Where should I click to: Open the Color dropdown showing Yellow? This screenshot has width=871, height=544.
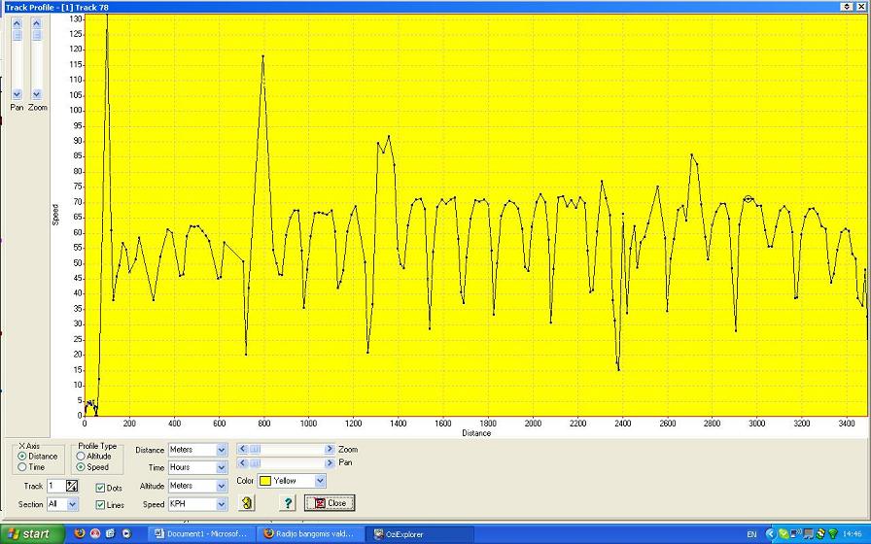click(320, 481)
